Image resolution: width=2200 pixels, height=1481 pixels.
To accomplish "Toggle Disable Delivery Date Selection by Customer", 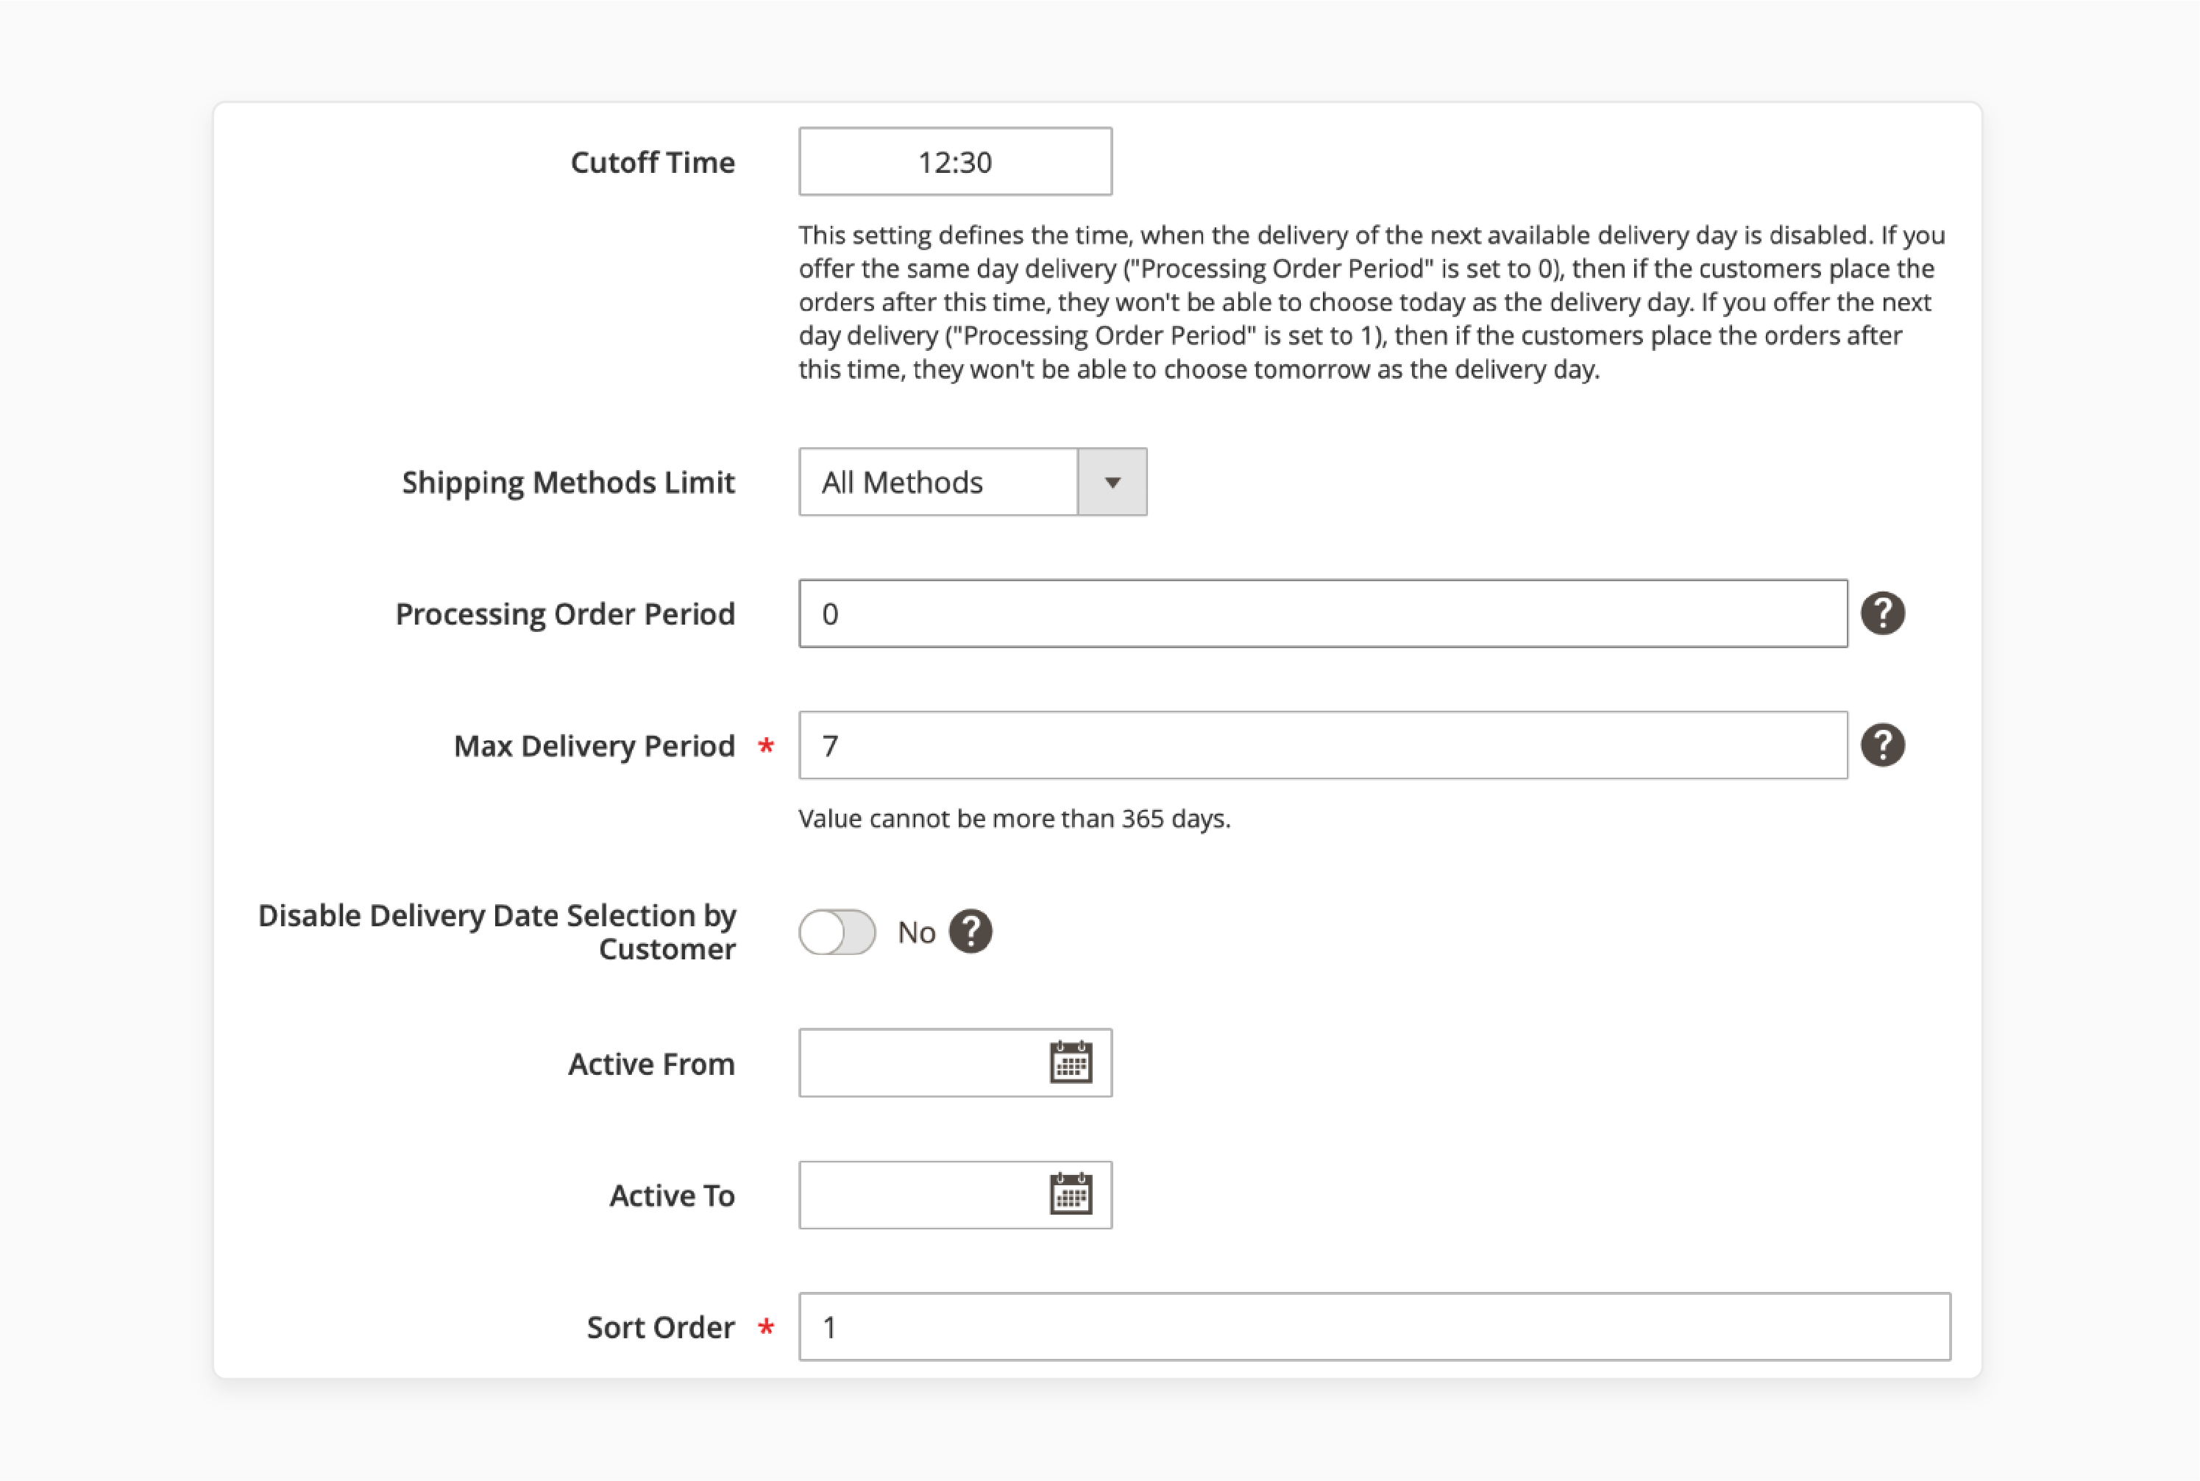I will click(837, 932).
